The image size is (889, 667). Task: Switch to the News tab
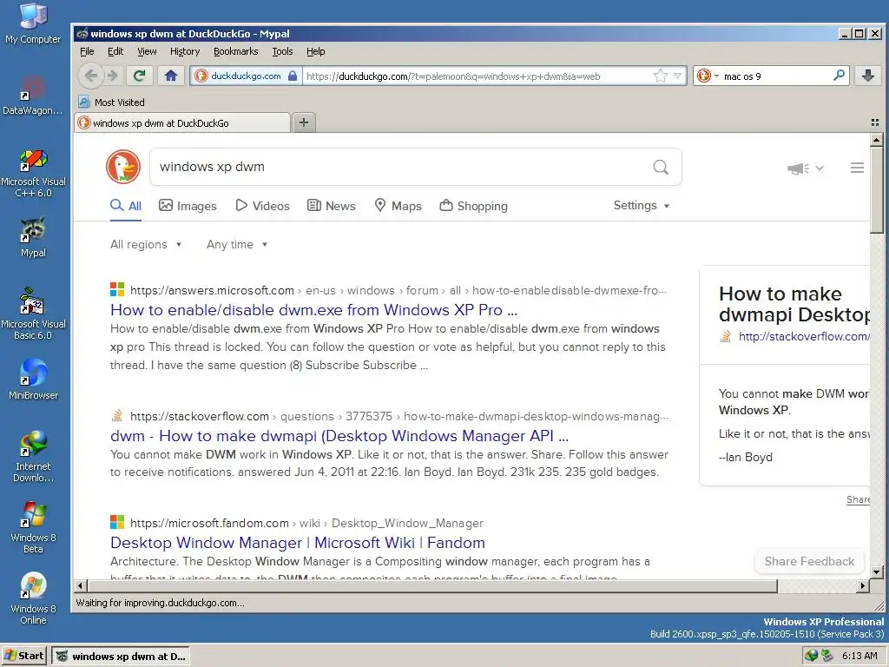point(331,206)
